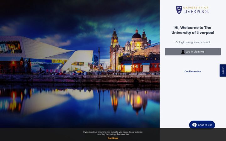Image resolution: width=226 pixels, height=141 pixels.
Task: Start a chat via Chat to us!
Action: click(202, 125)
